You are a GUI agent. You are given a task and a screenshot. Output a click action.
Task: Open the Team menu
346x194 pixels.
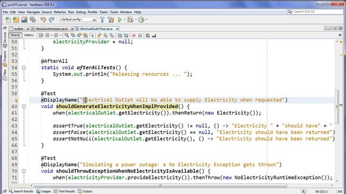point(103,12)
